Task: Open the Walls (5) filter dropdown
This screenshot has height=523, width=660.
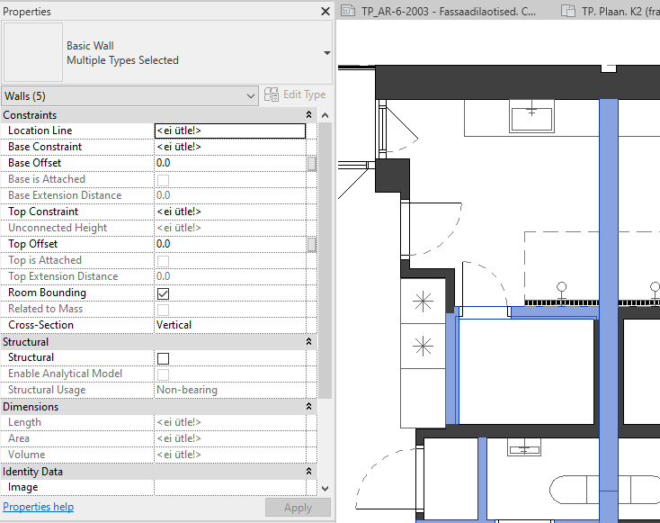Action: 250,95
